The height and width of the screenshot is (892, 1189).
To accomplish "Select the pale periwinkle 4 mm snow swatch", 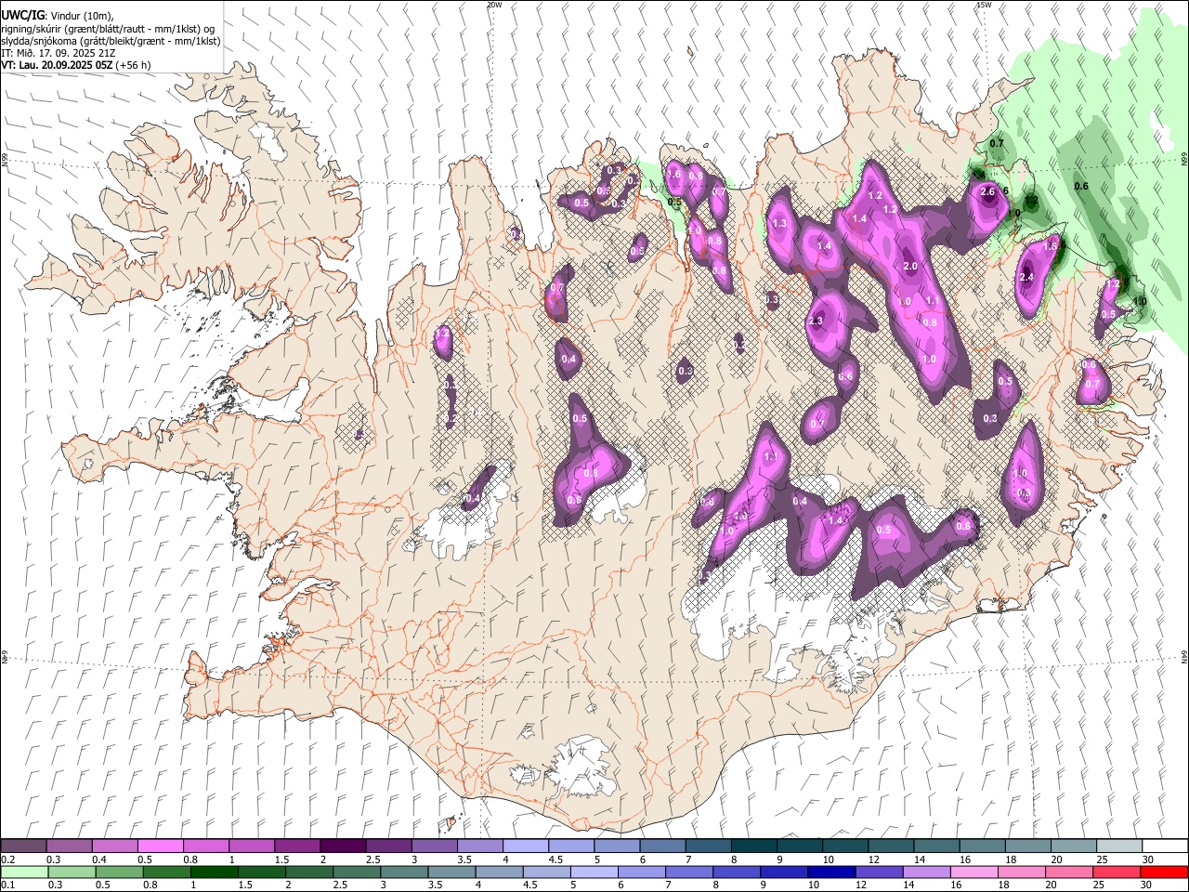I will pos(525,846).
